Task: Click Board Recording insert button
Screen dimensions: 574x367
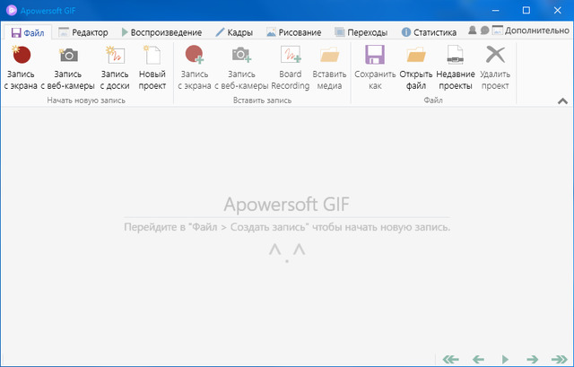Action: [291, 68]
